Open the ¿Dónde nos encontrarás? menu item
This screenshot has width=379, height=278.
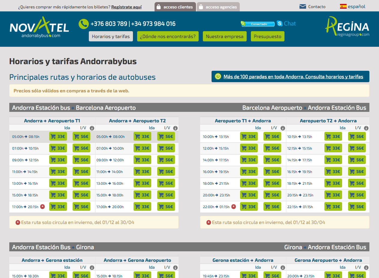(x=168, y=36)
